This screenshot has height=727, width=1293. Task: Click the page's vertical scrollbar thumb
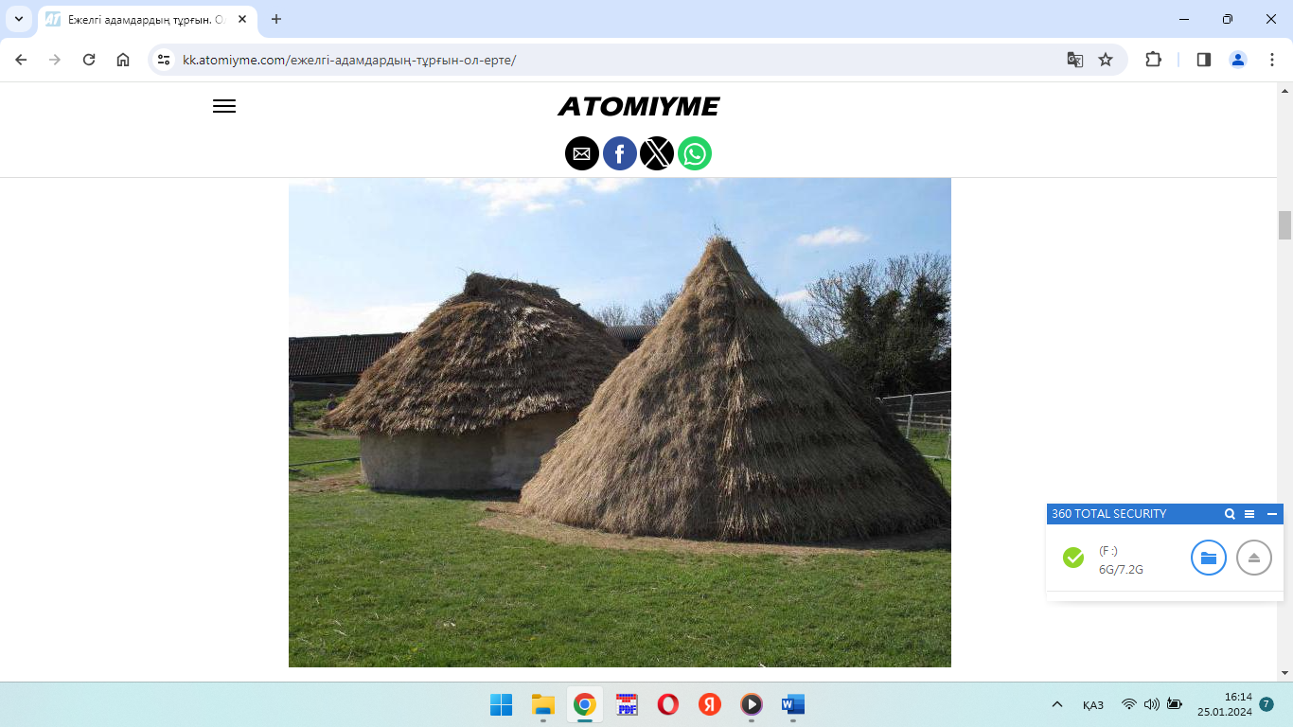[1284, 225]
